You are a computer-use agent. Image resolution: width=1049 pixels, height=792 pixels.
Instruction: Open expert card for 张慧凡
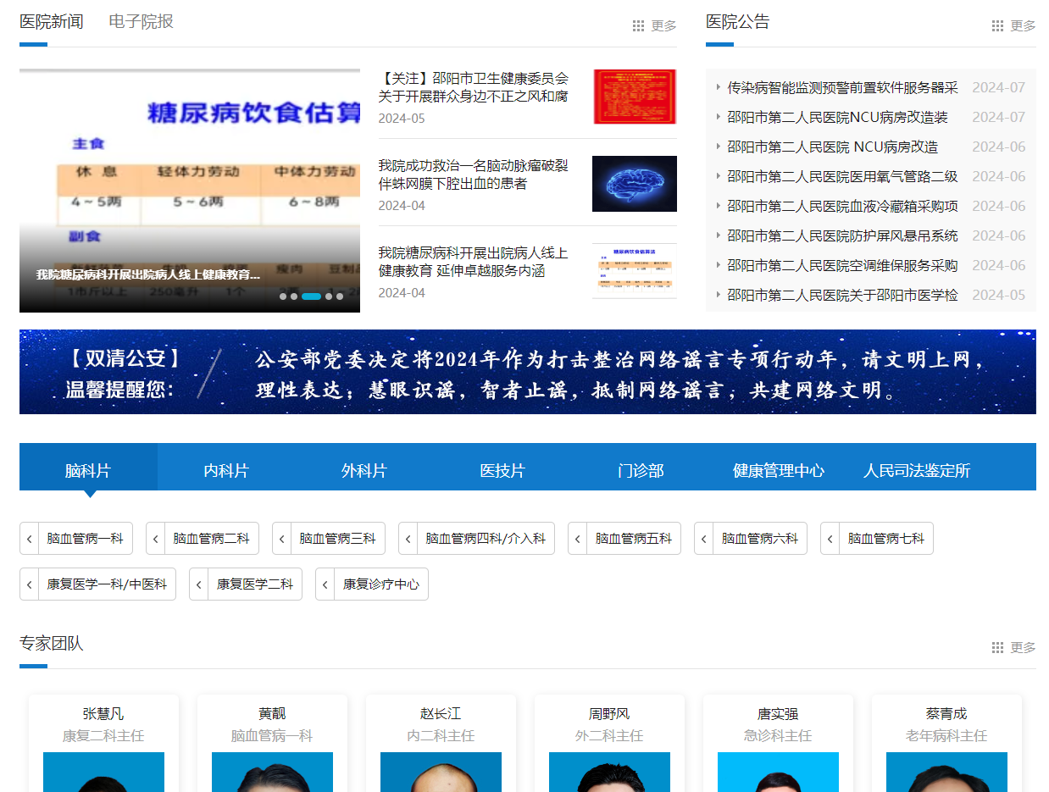pos(103,744)
